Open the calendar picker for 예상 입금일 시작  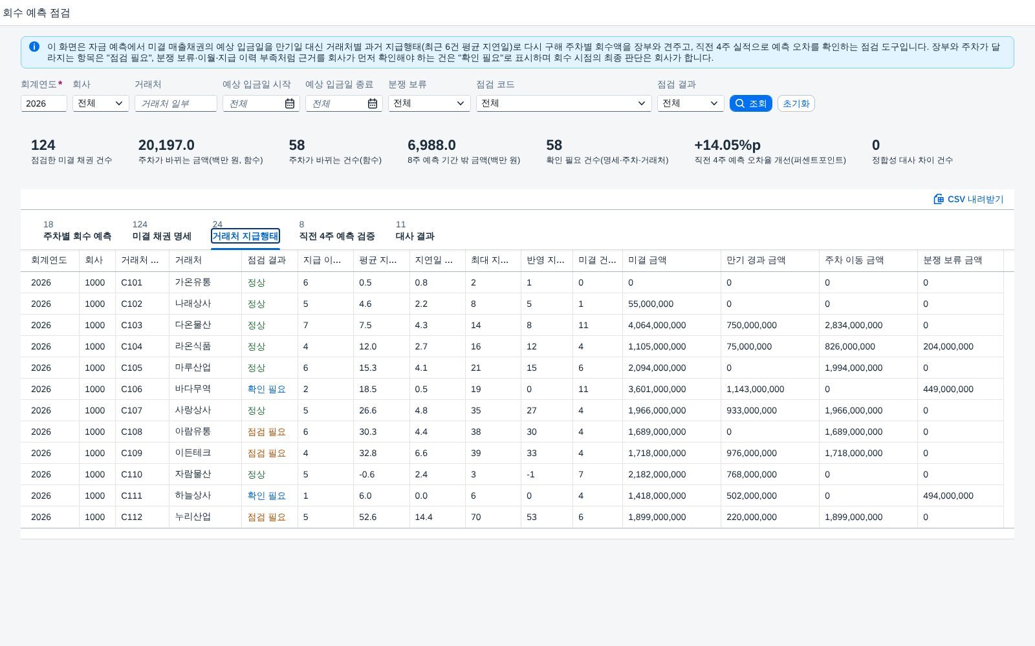[290, 103]
